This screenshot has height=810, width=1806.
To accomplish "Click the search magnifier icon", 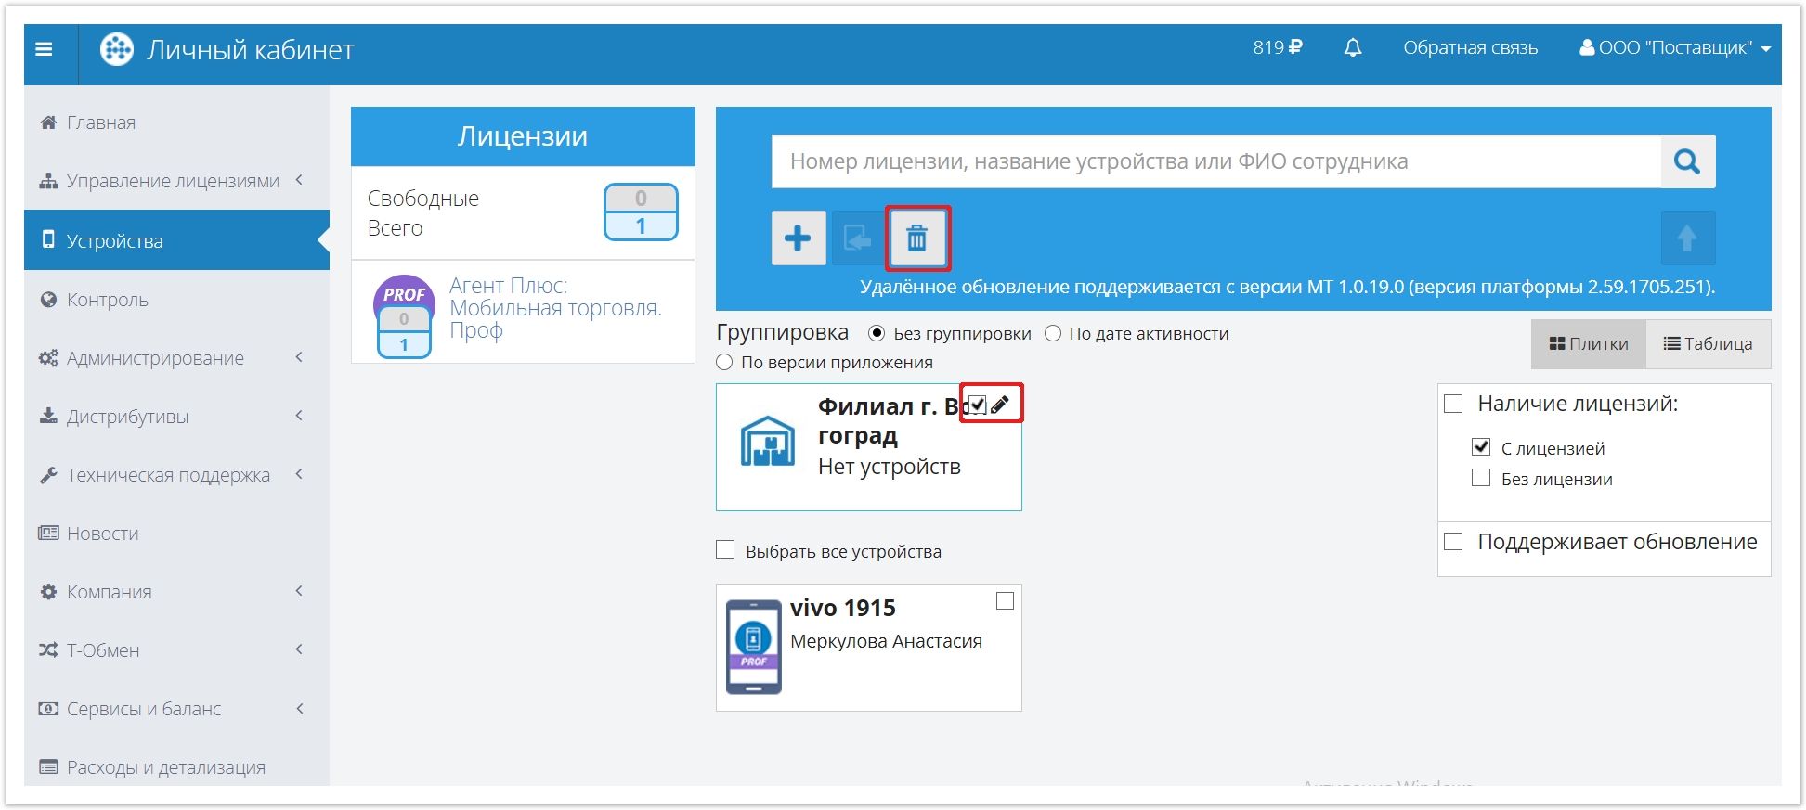I will coord(1686,162).
